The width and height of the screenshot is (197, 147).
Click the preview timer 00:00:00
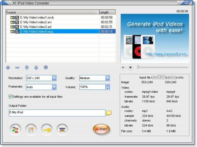pyautogui.click(x=182, y=11)
